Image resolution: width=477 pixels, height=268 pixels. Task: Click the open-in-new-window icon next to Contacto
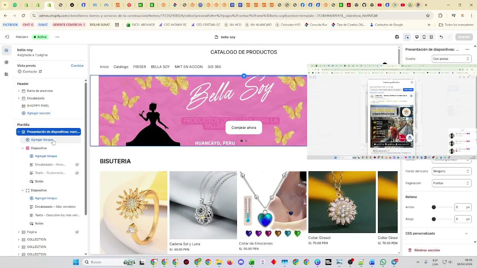click(x=40, y=71)
